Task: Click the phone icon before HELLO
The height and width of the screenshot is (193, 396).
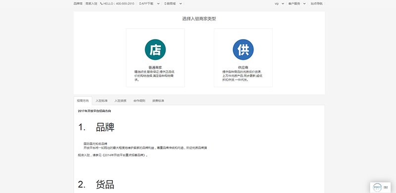Action: coord(101,3)
